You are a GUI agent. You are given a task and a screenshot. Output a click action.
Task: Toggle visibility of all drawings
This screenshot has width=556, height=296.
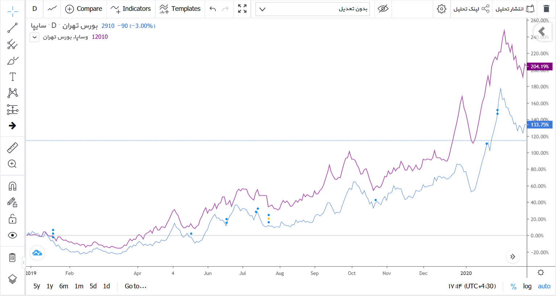12,235
